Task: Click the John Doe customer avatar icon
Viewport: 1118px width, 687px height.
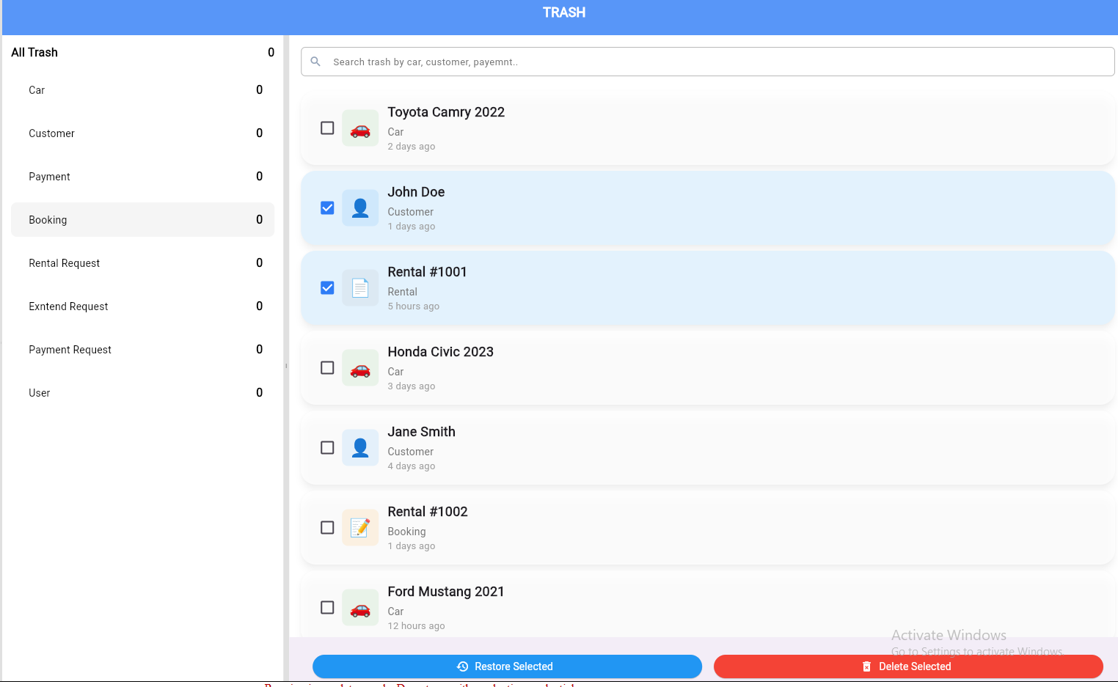Action: pos(360,208)
